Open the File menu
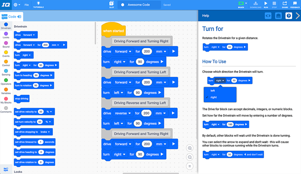 click(27, 5)
